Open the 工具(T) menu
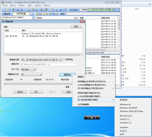 [x=30, y=6]
